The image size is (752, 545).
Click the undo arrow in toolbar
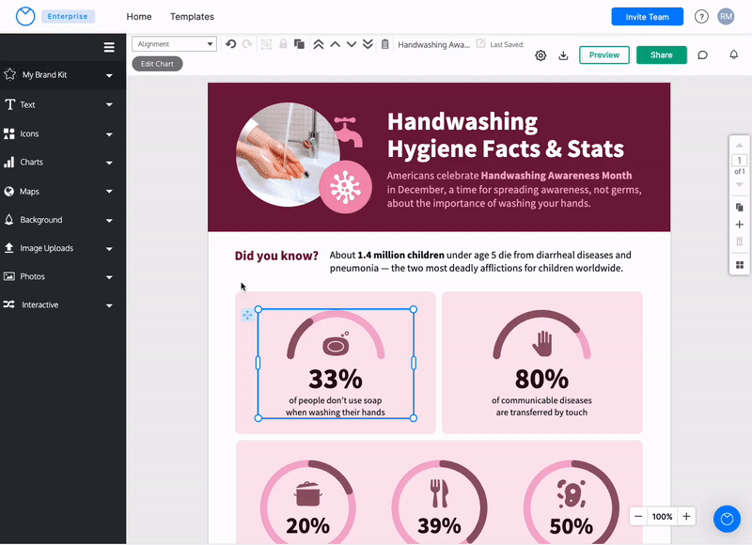point(231,44)
